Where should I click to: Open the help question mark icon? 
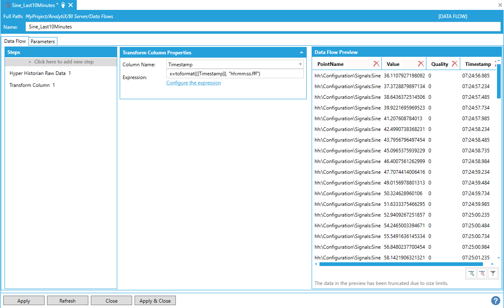(x=496, y=301)
